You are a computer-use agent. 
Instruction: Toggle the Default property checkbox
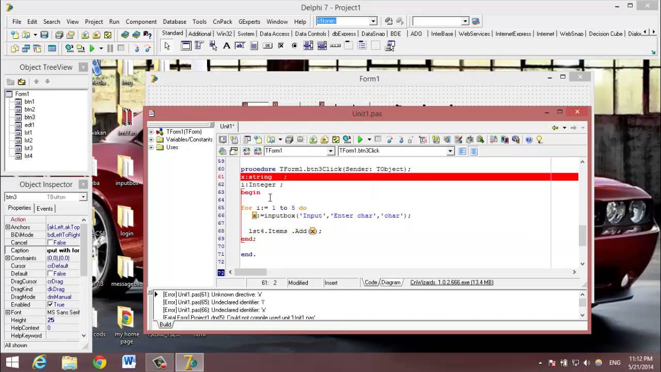click(x=51, y=273)
